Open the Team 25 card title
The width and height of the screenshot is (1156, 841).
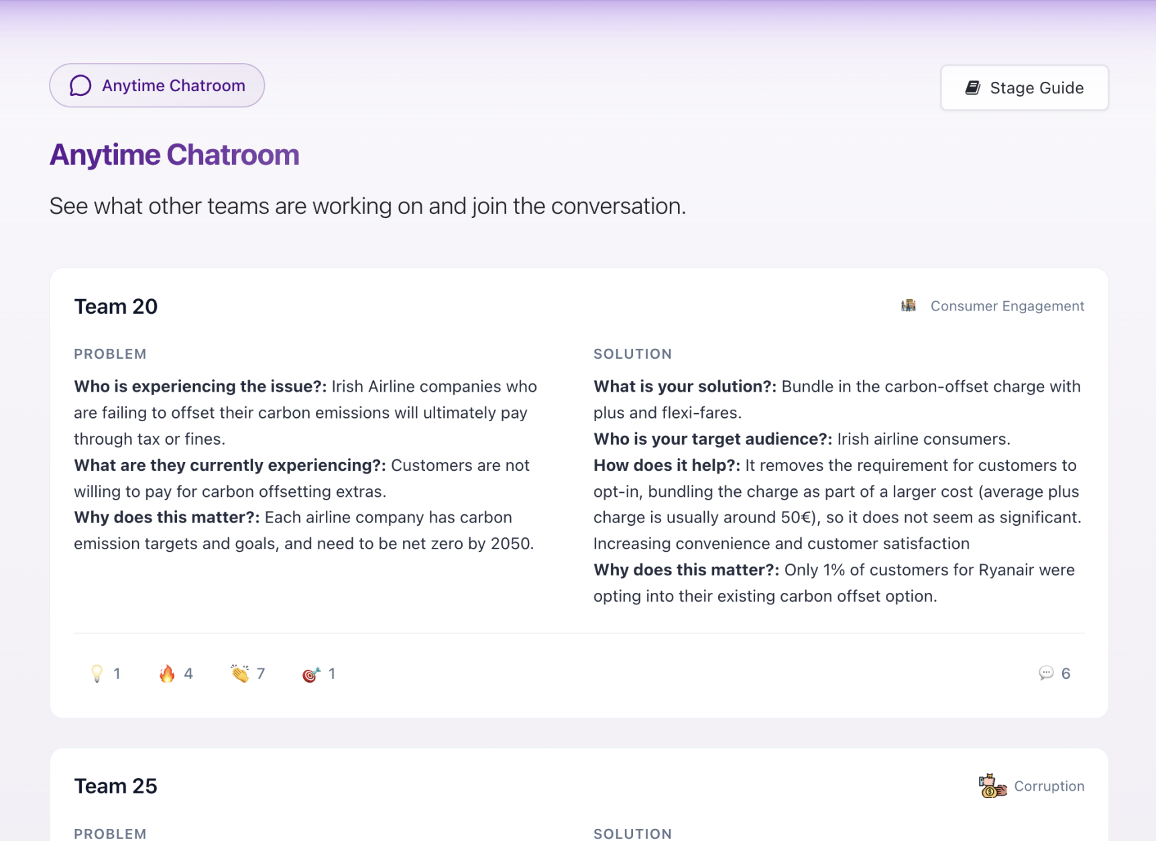115,786
